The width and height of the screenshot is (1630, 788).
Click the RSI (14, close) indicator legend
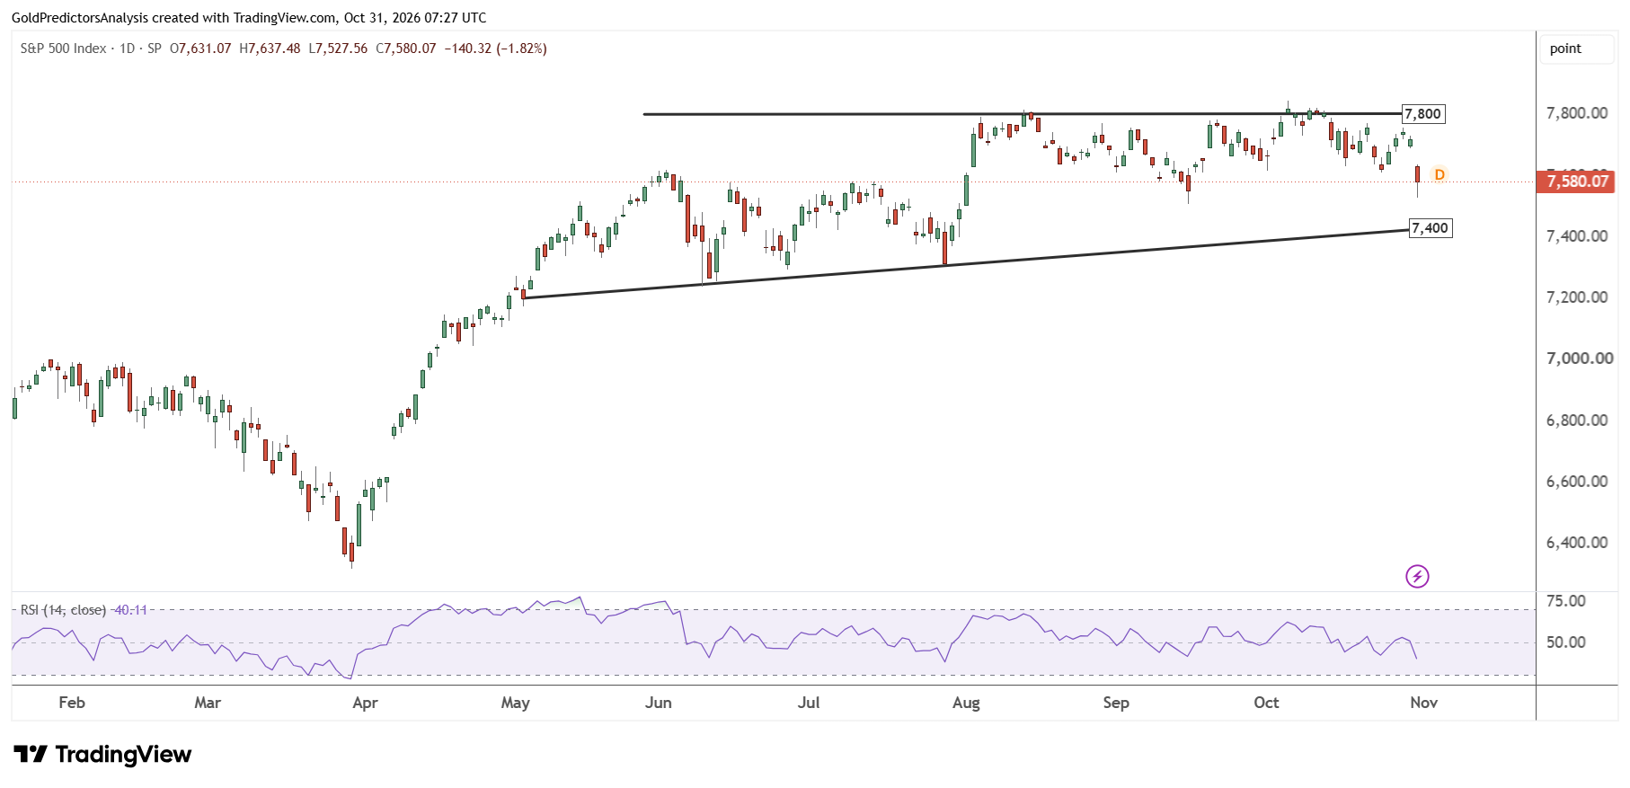pos(84,610)
